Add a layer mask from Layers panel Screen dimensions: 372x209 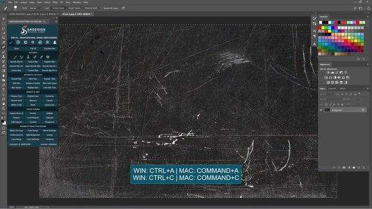(344, 168)
